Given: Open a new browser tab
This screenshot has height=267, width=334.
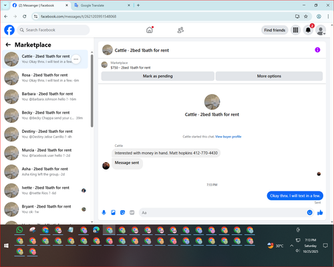Looking at the screenshot, I should pyautogui.click(x=138, y=5).
